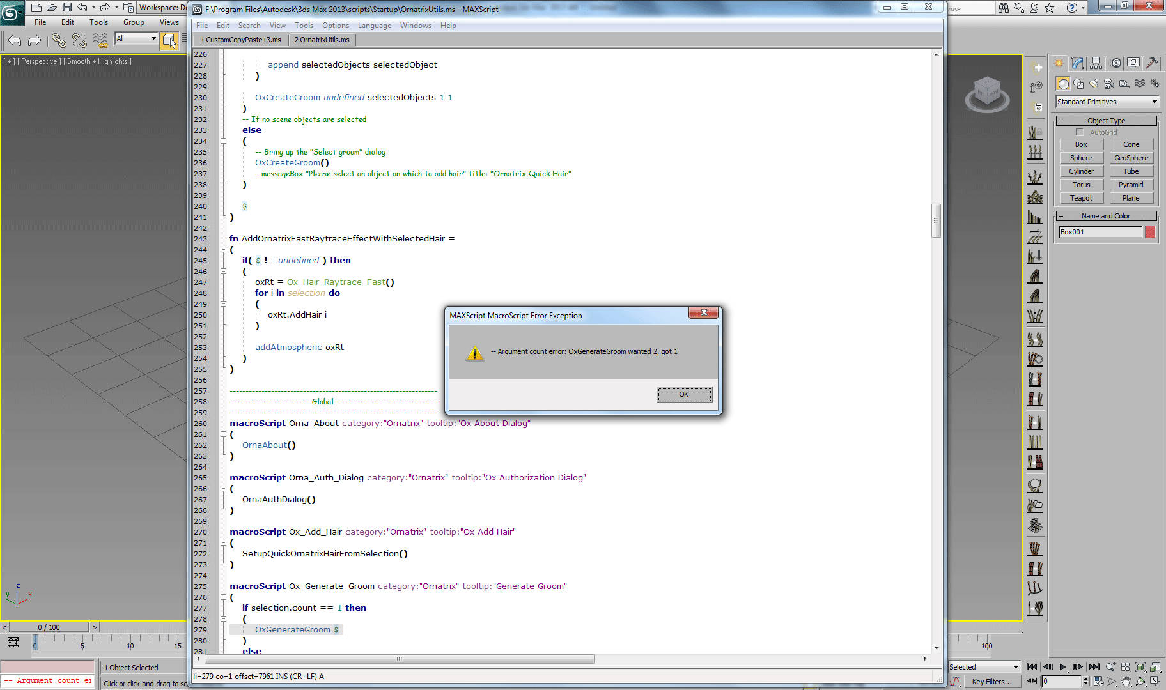Click the binoculars search icon
This screenshot has width=1166, height=690.
[x=1004, y=8]
